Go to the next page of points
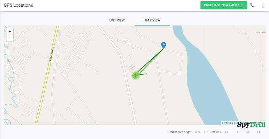269x139 pixels. [x=248, y=132]
